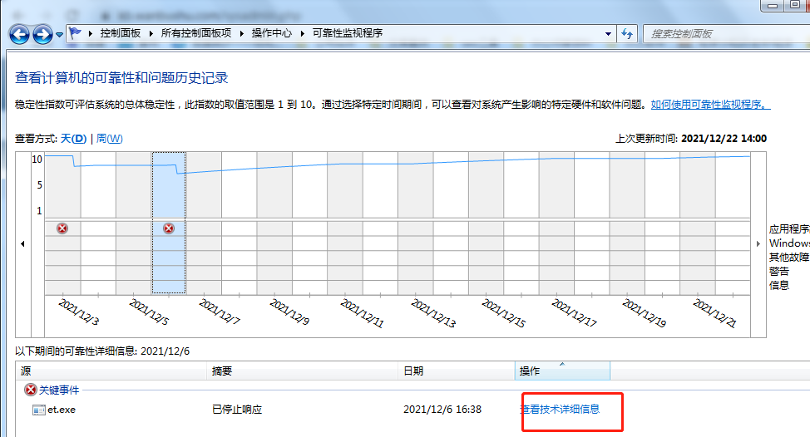Viewport: 810px width, 437px height.
Task: Minimize the window
Action: [x=773, y=5]
